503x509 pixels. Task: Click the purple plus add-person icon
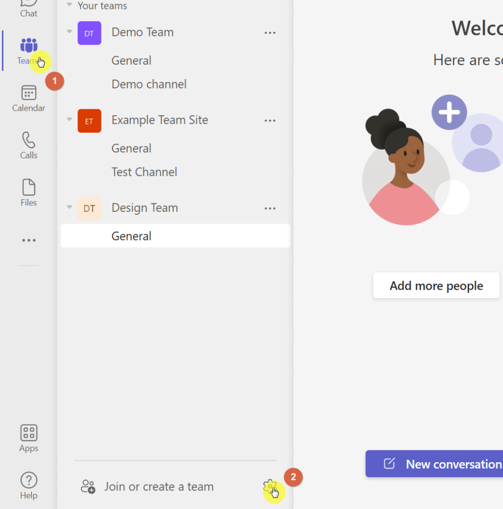pos(449,112)
